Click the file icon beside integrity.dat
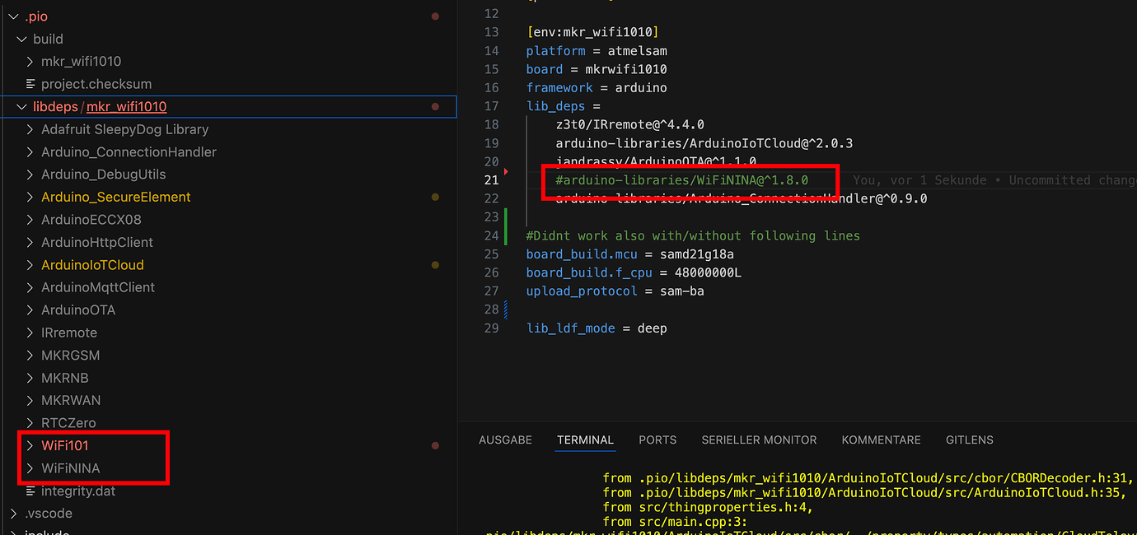Image resolution: width=1137 pixels, height=535 pixels. point(30,491)
